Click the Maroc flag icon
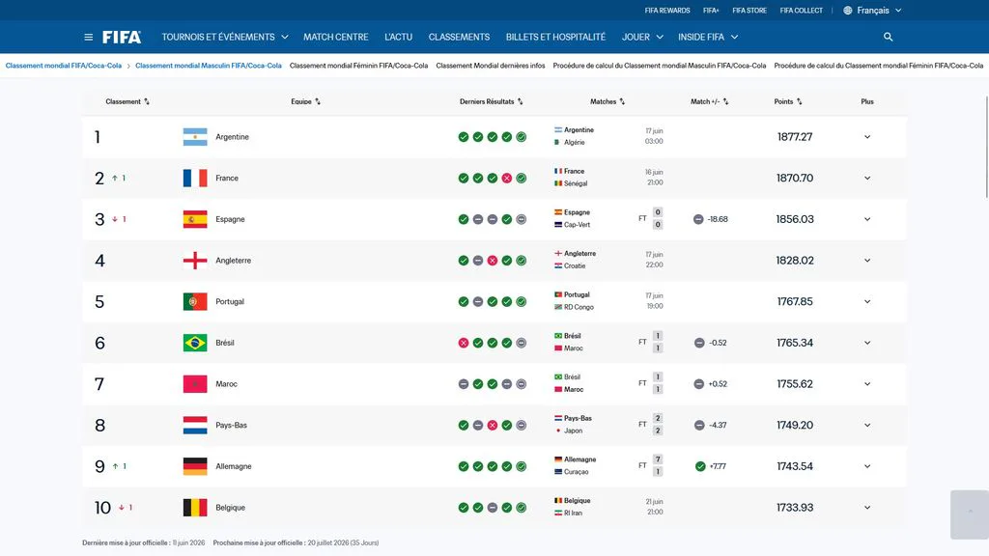The width and height of the screenshot is (989, 556). (195, 384)
